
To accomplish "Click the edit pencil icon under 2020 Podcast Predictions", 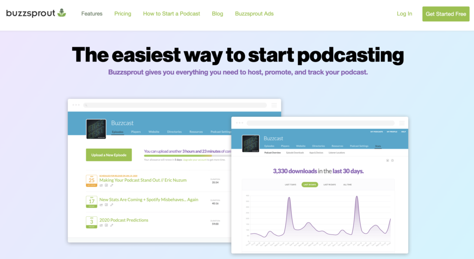I will coord(112,225).
